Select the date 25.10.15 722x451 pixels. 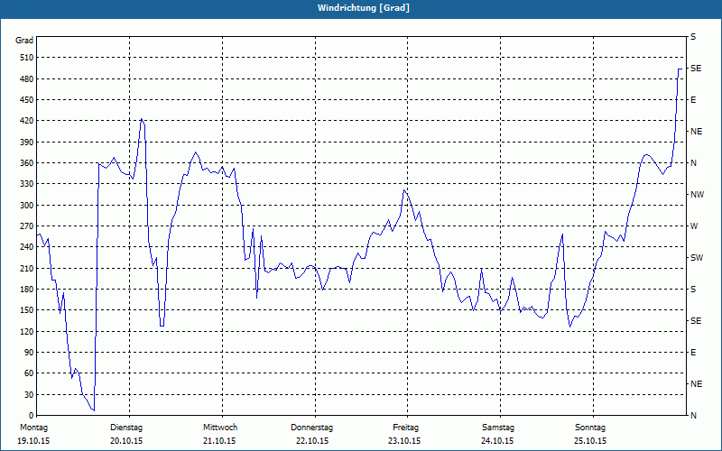click(590, 441)
